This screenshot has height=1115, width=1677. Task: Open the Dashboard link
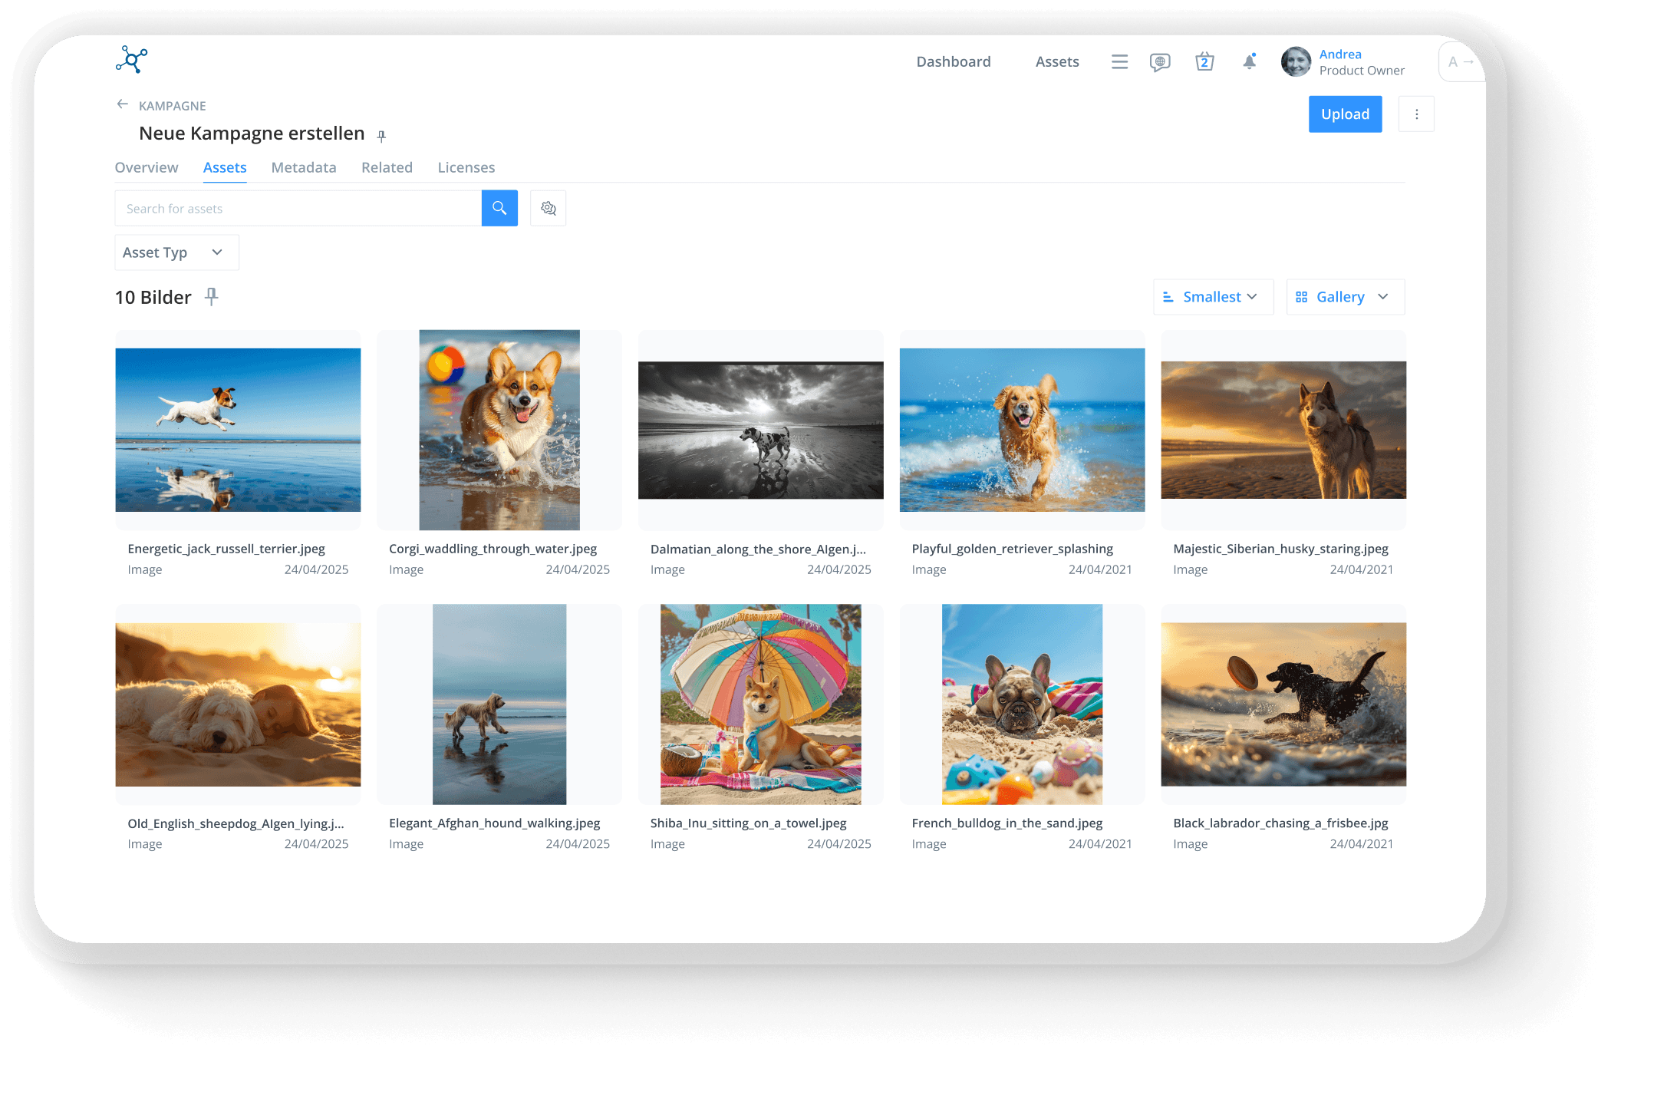point(953,61)
